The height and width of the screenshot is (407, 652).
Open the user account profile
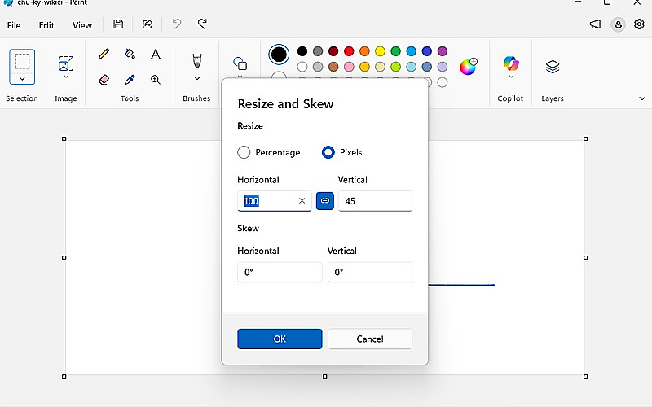pyautogui.click(x=619, y=24)
